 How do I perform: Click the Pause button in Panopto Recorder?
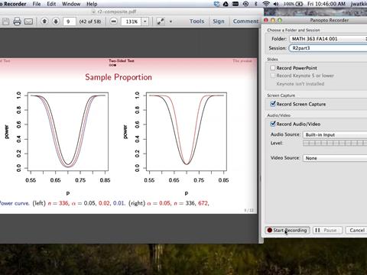click(327, 230)
